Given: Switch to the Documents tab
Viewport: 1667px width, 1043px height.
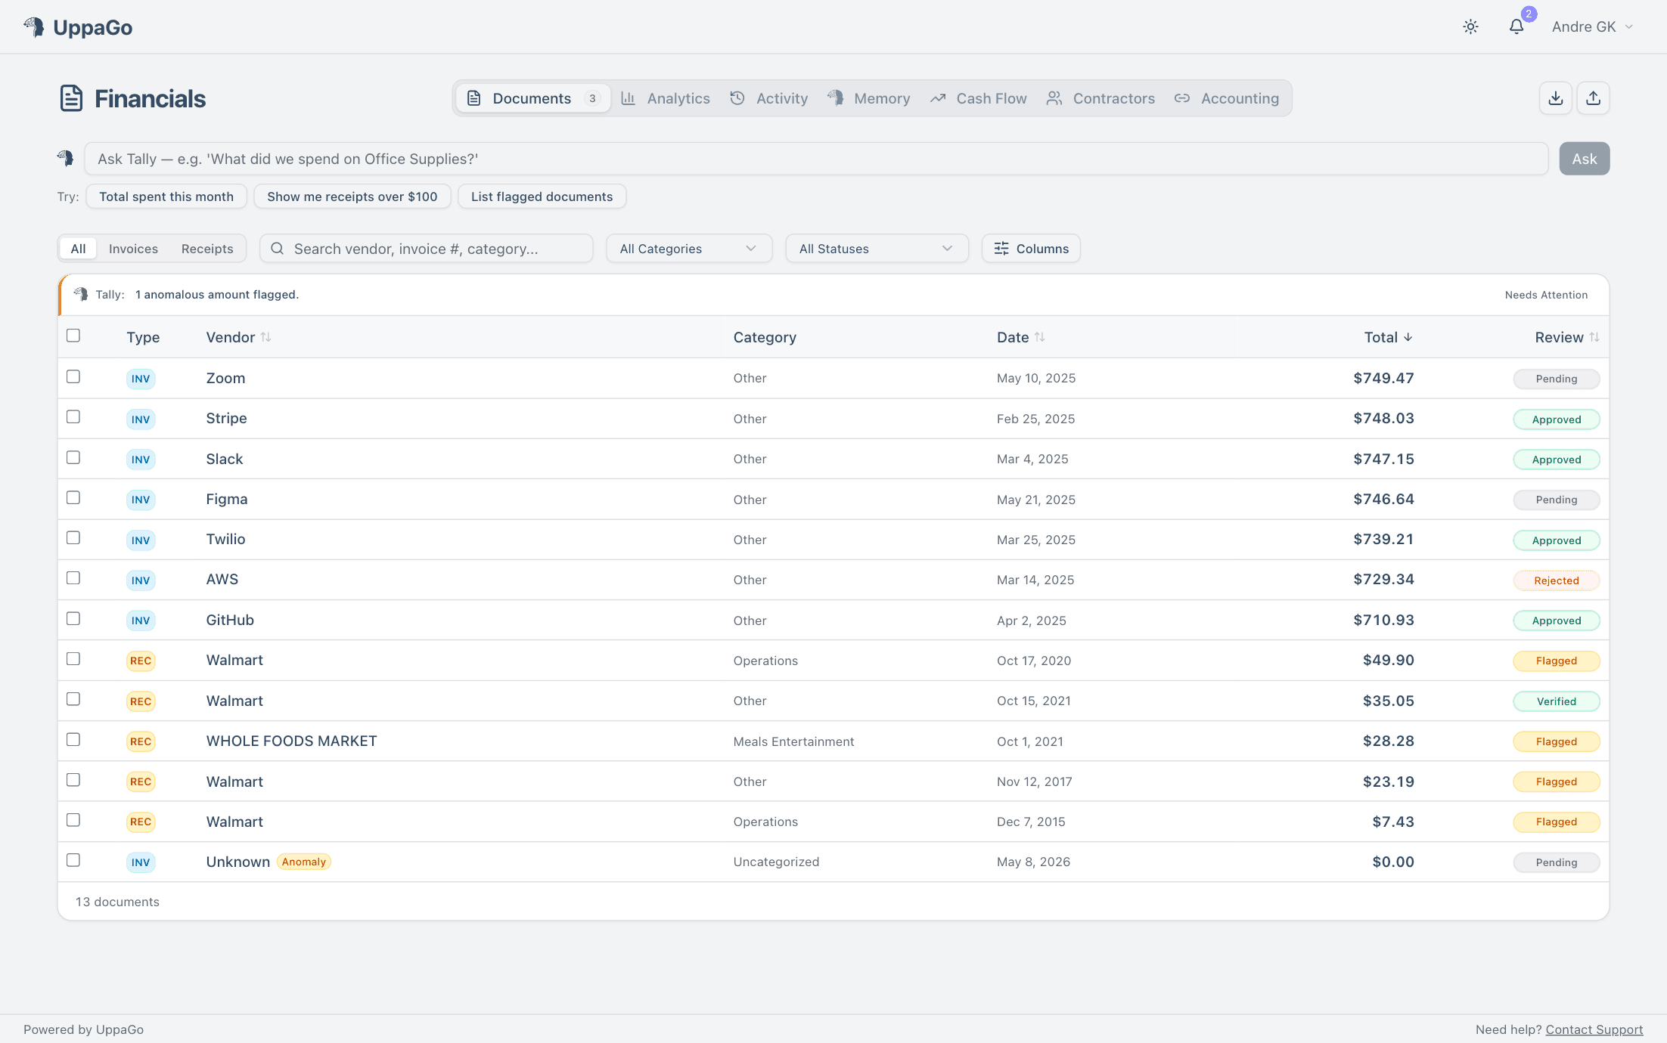Looking at the screenshot, I should click(x=533, y=98).
